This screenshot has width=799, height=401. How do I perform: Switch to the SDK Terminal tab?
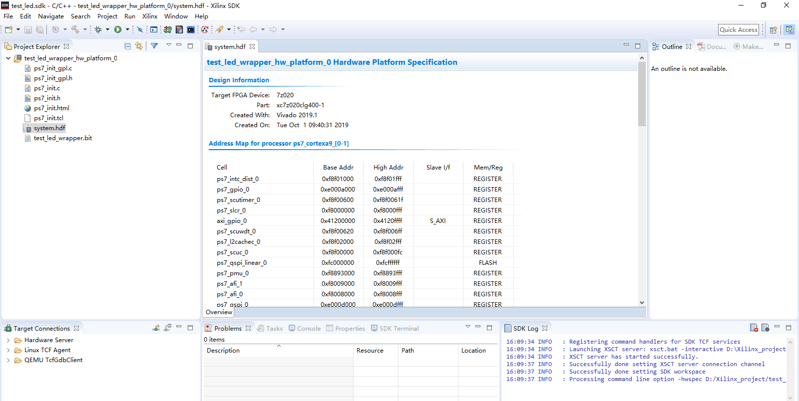point(395,328)
